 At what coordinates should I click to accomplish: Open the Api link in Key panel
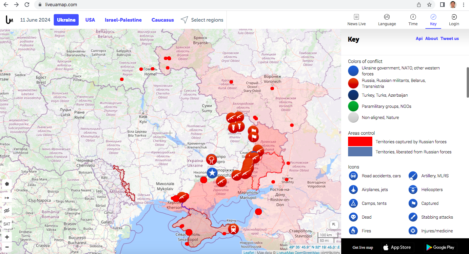pyautogui.click(x=419, y=38)
